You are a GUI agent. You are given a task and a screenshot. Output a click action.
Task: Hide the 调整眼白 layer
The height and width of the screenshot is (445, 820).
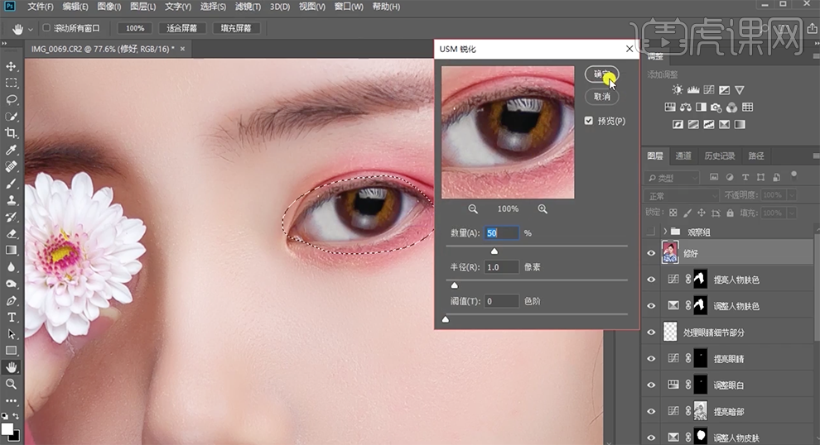pos(651,385)
